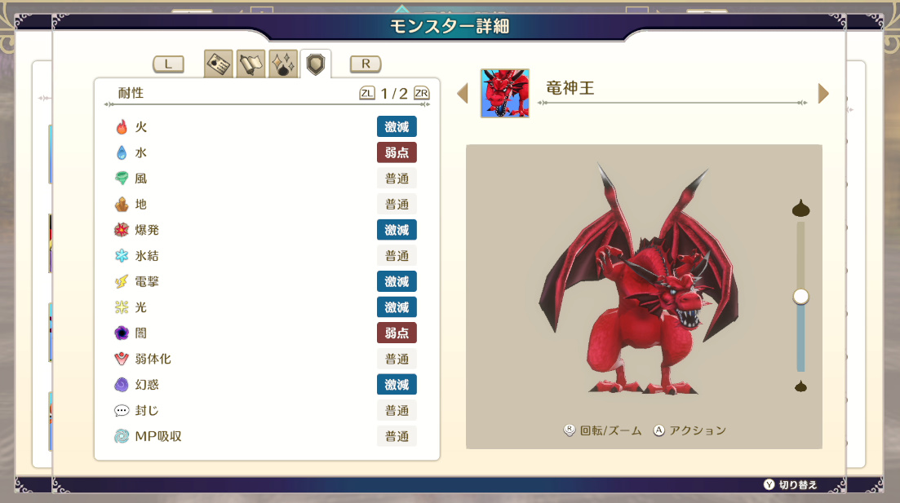Click the MP吸収 row label
Viewport: 900px width, 503px height.
coord(158,436)
